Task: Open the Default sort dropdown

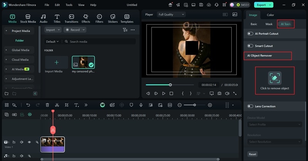Action: coord(53,41)
